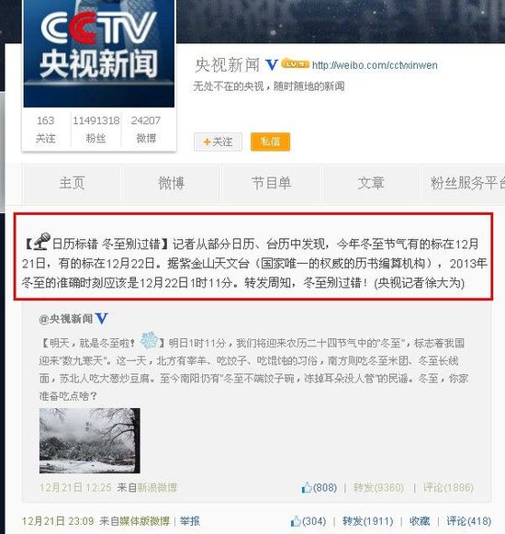505x534 pixels.
Task: Click the CCTV 央视新闻 profile avatar
Action: pyautogui.click(x=98, y=53)
